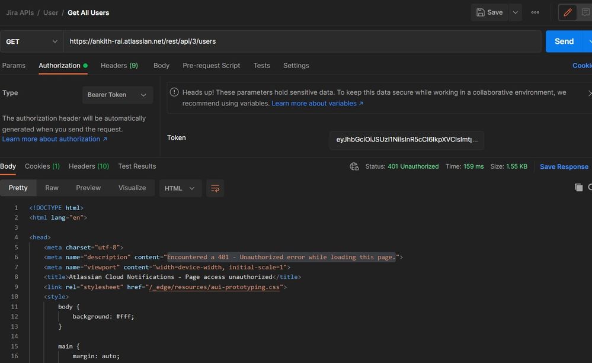
Task: Open the HTML format dropdown
Action: [180, 188]
